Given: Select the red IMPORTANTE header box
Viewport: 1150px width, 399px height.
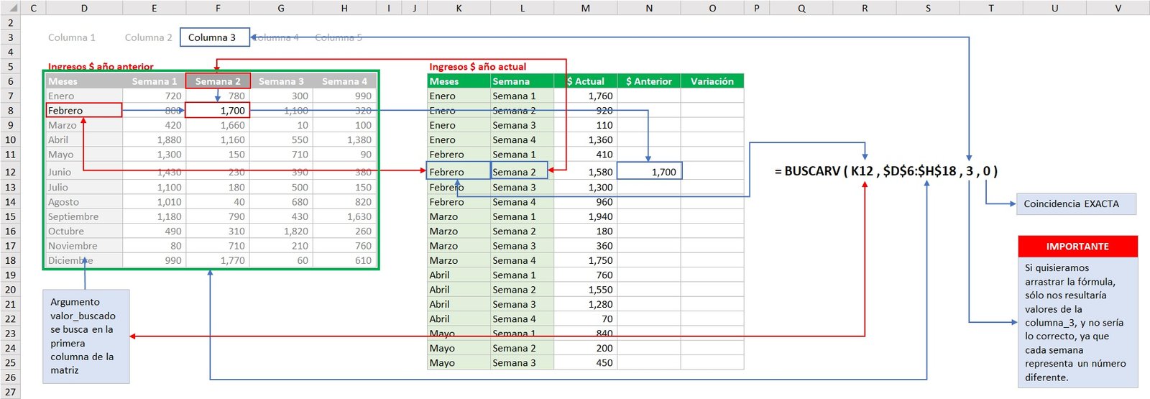Looking at the screenshot, I should tap(1077, 247).
